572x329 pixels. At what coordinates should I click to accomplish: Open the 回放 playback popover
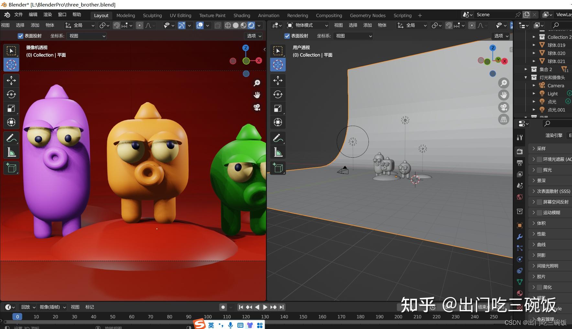[x=28, y=307]
